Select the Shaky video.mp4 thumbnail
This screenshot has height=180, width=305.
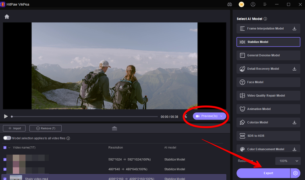[16, 178]
